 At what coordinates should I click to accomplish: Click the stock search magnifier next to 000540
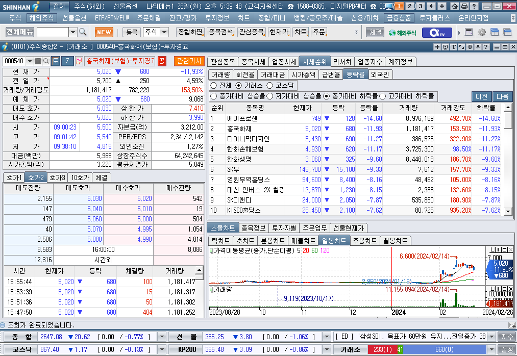pos(46,61)
